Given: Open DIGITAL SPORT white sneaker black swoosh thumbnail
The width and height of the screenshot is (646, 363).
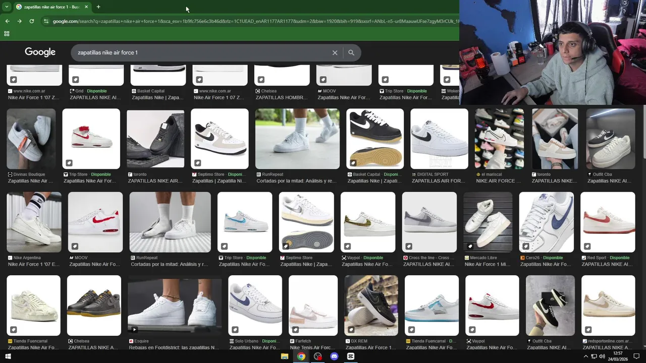Looking at the screenshot, I should click(x=439, y=139).
